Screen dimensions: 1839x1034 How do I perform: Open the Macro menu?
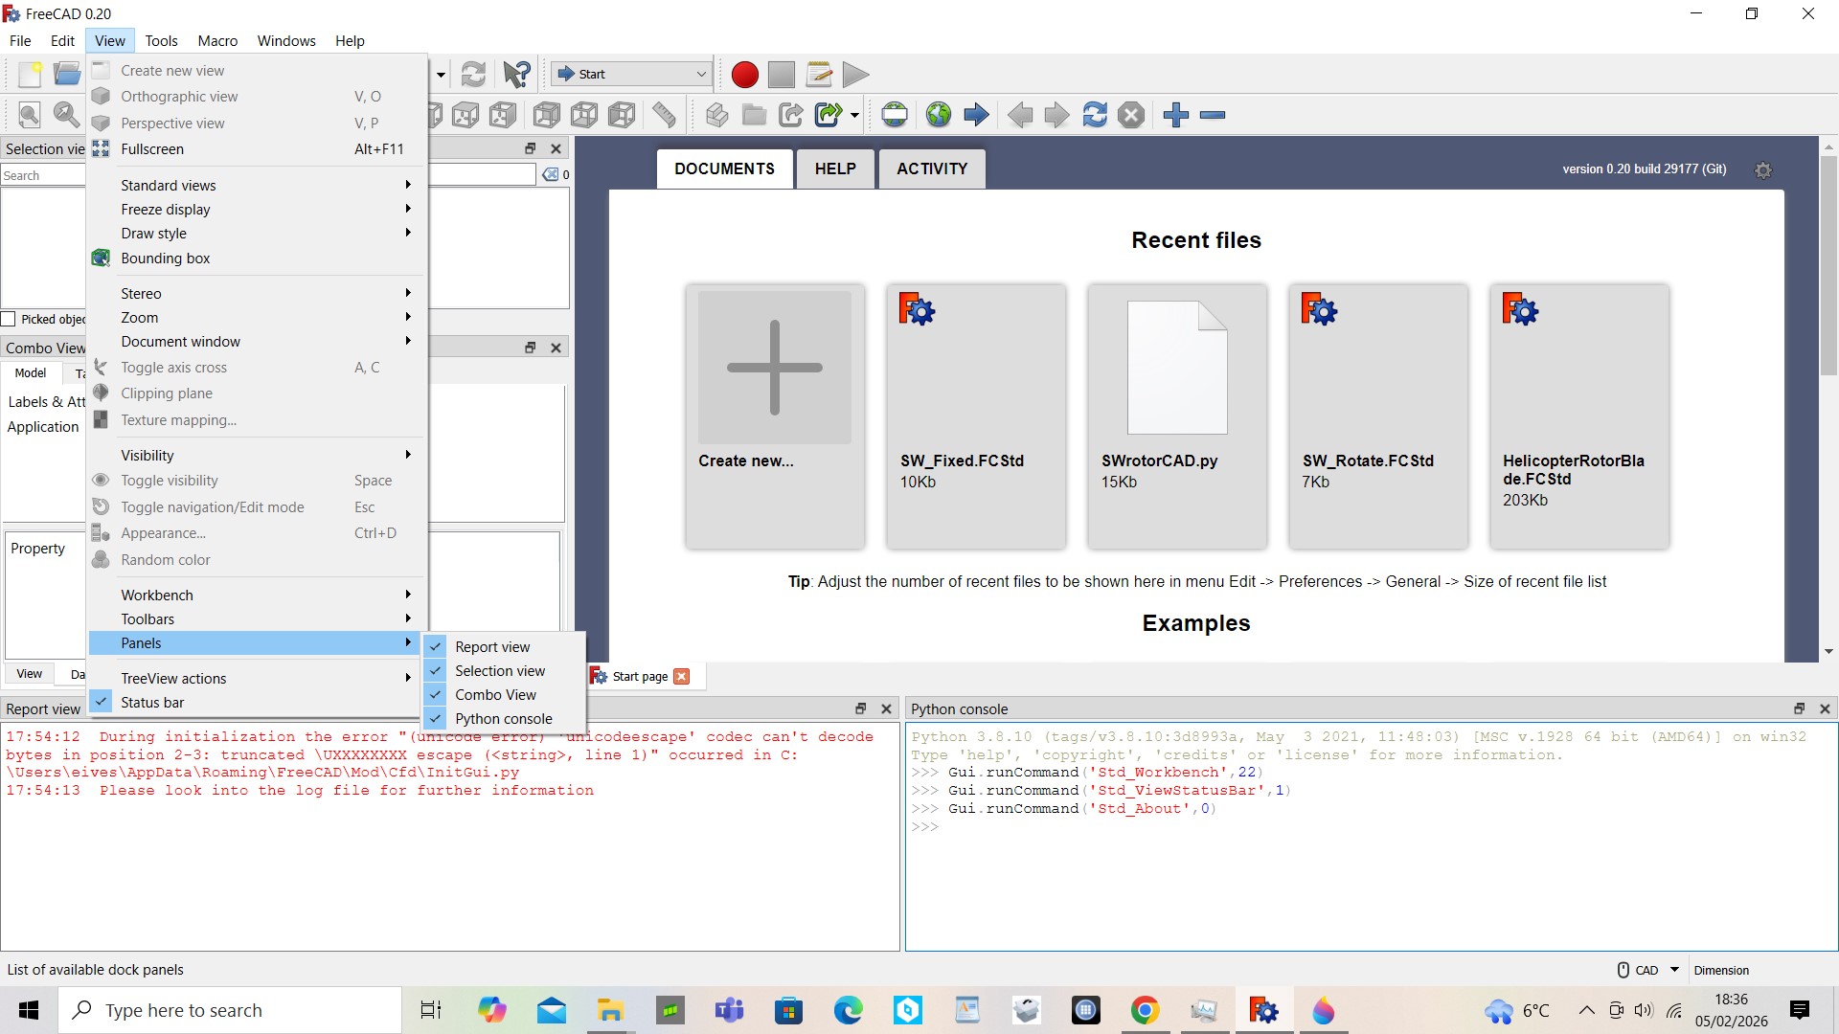pyautogui.click(x=216, y=40)
